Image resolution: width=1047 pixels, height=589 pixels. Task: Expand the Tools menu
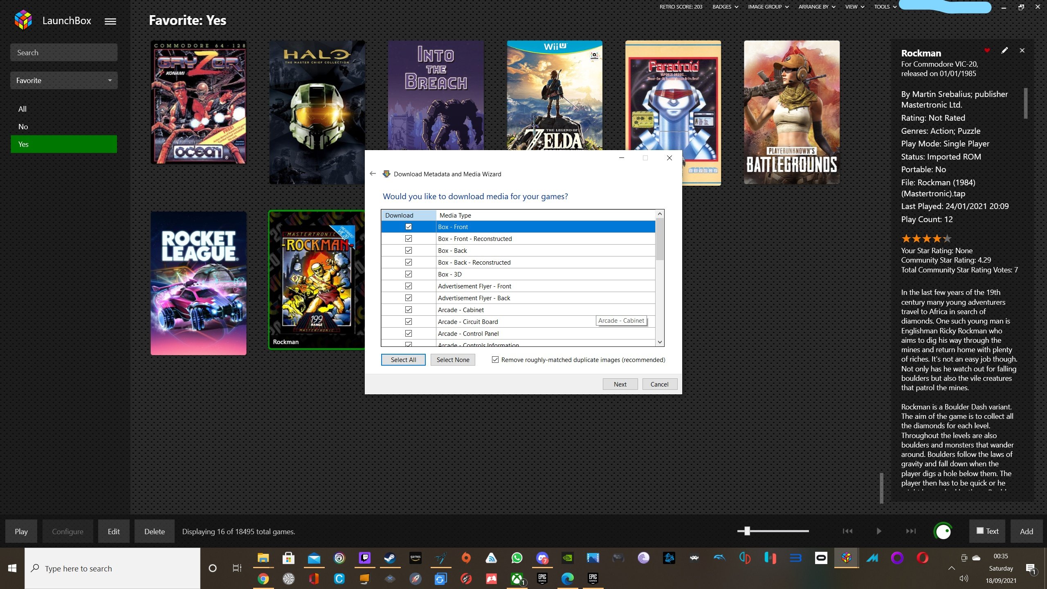885,7
